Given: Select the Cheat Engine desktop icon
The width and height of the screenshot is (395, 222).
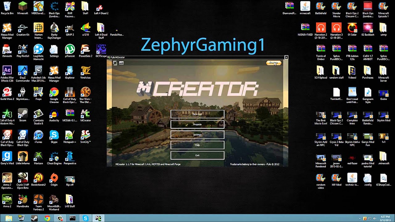Looking at the screenshot, I should [54, 158].
